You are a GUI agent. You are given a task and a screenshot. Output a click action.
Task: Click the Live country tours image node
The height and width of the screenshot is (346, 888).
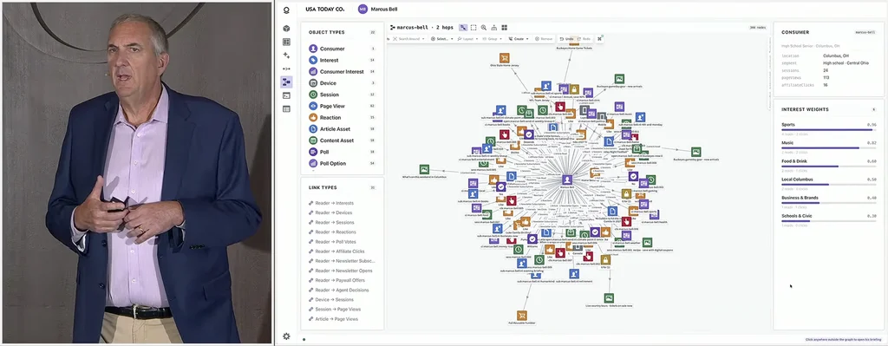(x=609, y=297)
